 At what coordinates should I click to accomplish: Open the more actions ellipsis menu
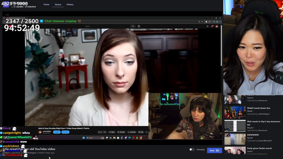[146, 132]
